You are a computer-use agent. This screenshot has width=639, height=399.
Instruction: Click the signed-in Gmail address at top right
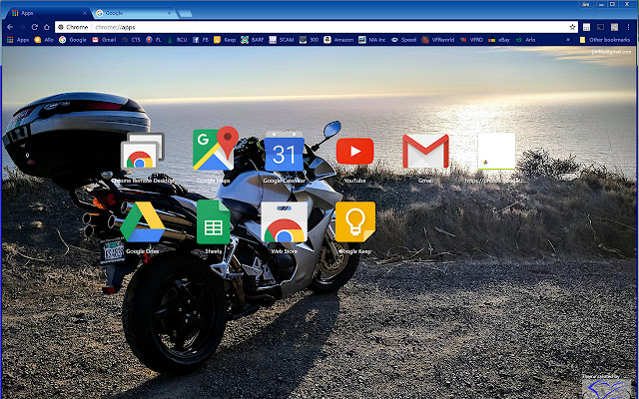click(611, 52)
